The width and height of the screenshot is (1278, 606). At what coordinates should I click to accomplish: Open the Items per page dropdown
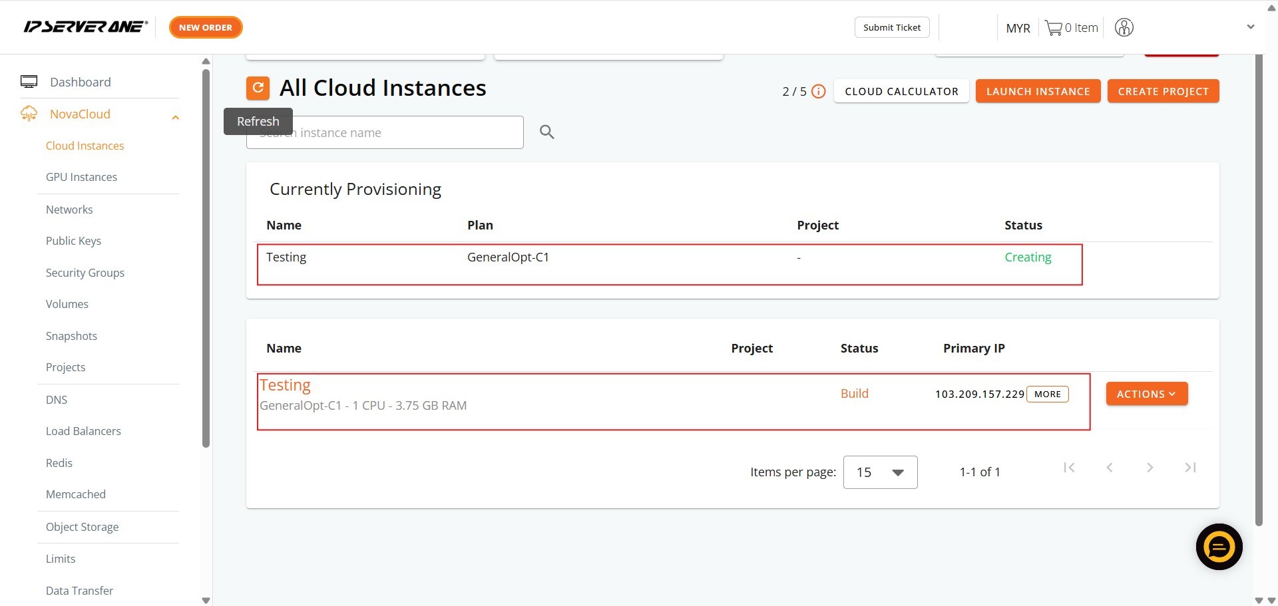(880, 472)
